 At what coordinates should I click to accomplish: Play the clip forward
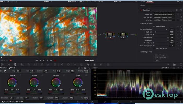47,61
